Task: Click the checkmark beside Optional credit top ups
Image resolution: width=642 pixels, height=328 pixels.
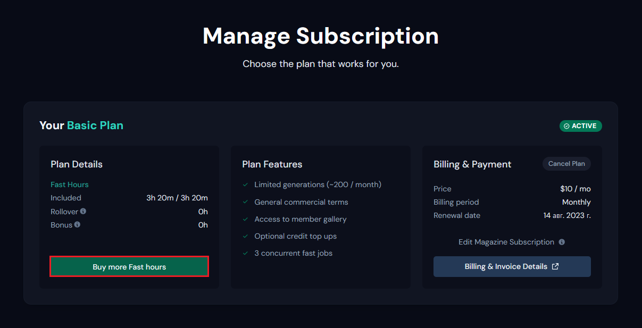Action: pos(245,236)
